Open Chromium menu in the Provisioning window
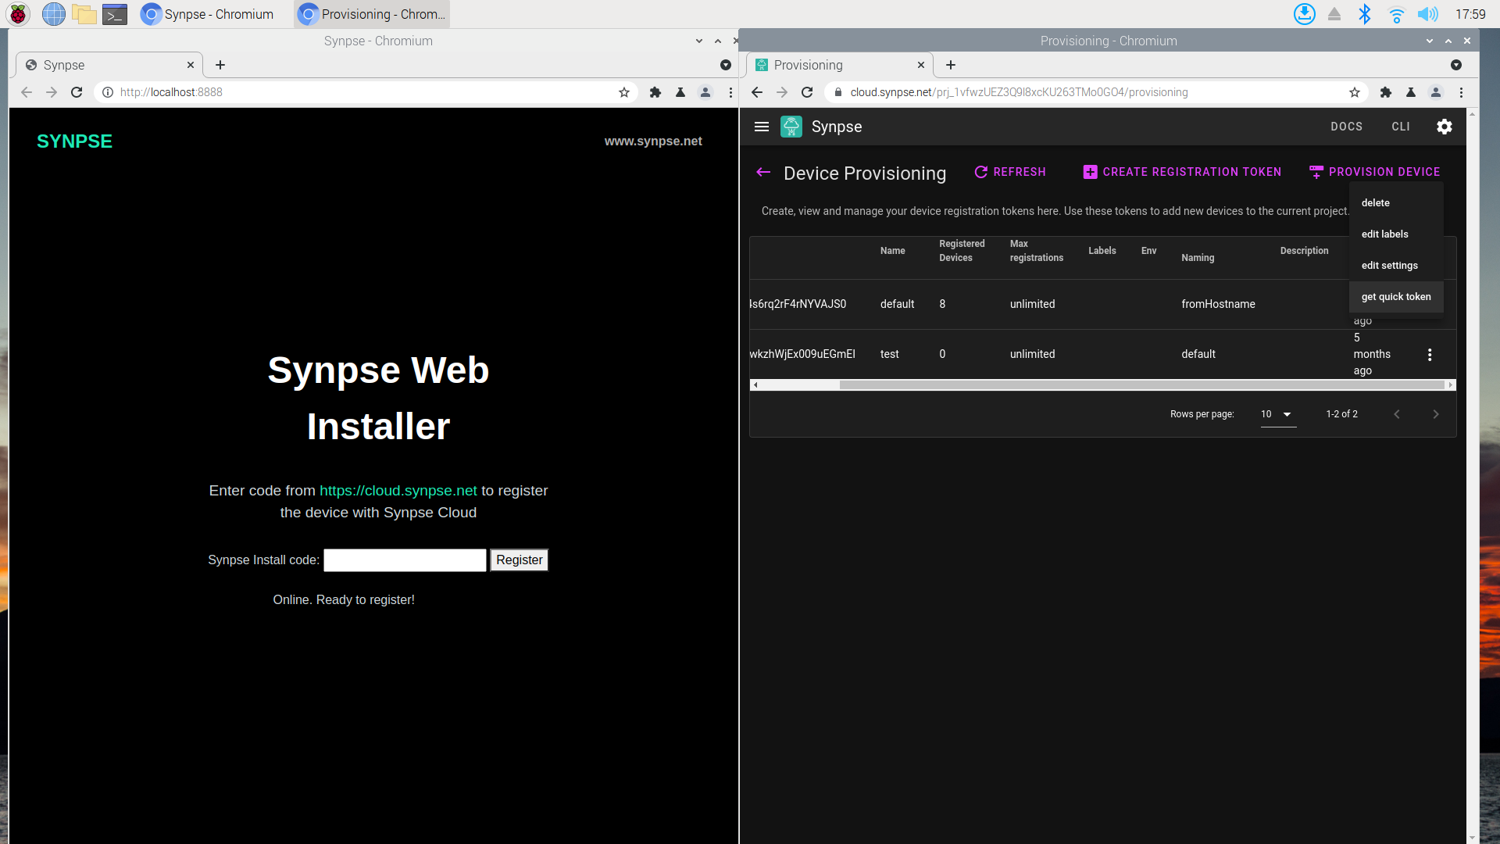The image size is (1500, 844). (x=1461, y=92)
